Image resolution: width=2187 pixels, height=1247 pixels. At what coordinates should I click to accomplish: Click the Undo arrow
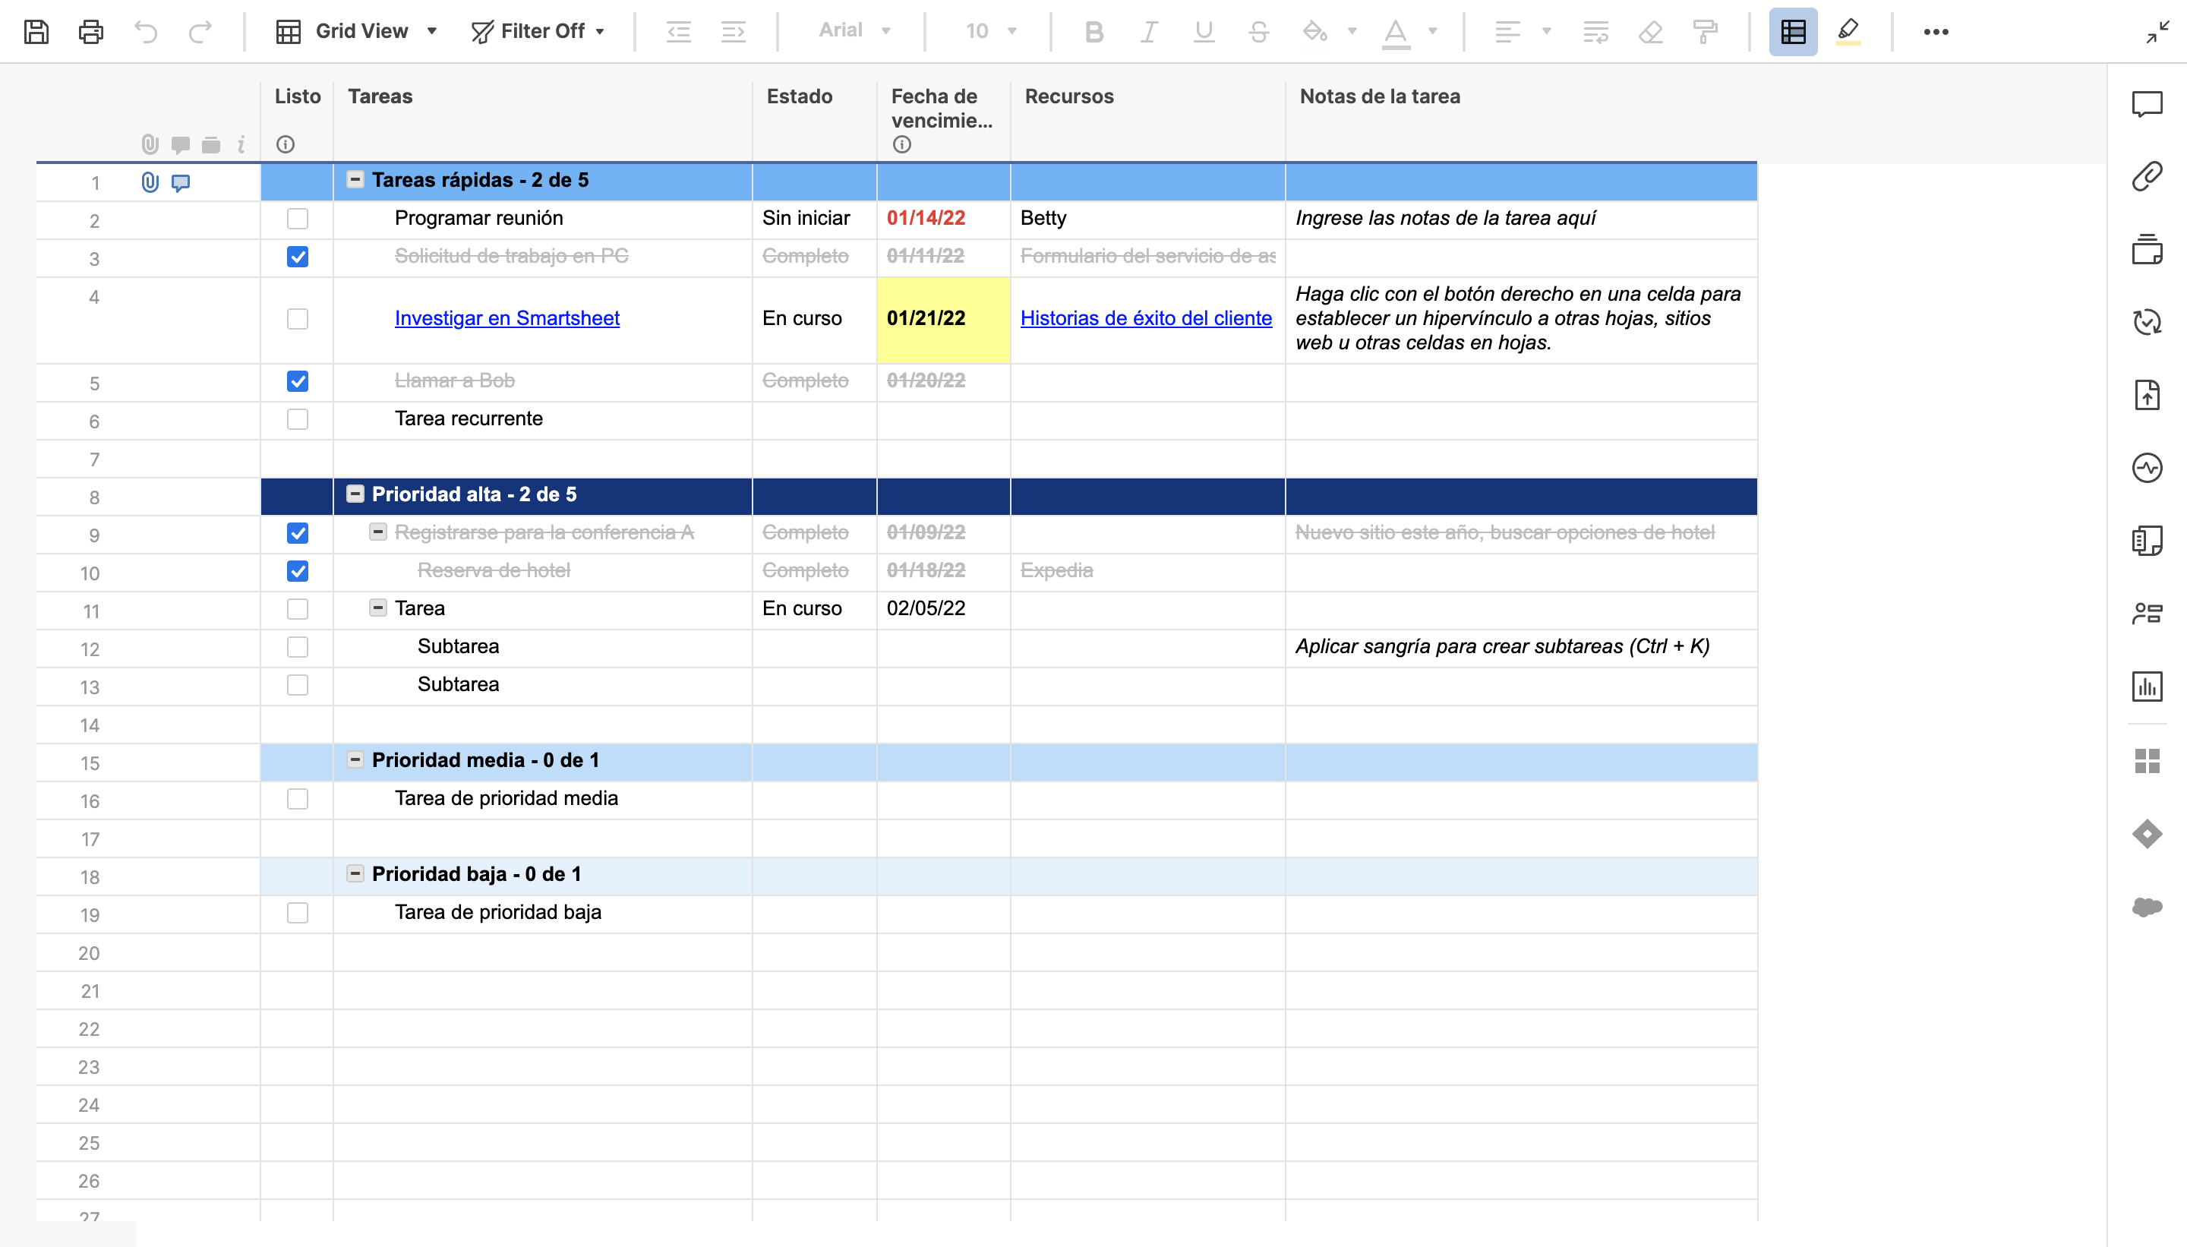pos(146,32)
